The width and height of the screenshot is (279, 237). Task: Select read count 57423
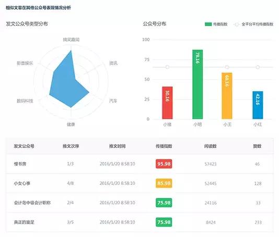211,164
